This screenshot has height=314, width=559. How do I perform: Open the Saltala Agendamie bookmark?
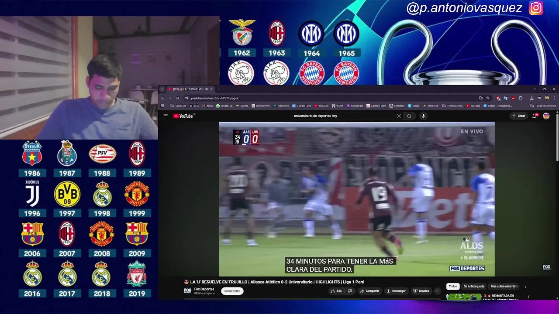pos(498,106)
